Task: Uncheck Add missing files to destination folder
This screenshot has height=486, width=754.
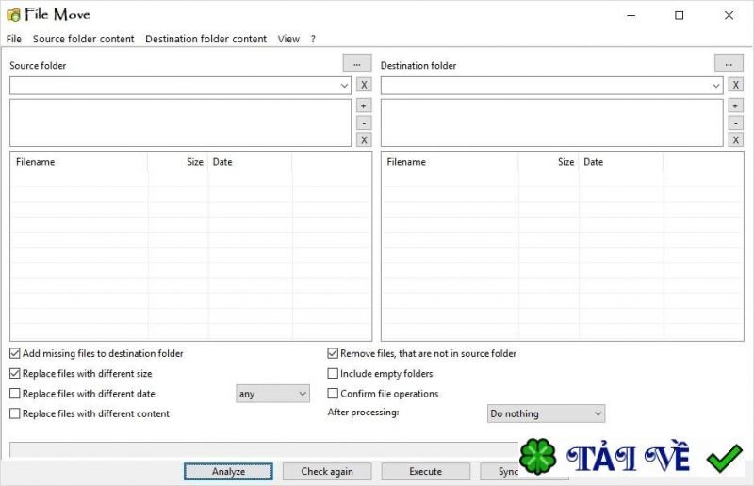Action: pos(15,353)
